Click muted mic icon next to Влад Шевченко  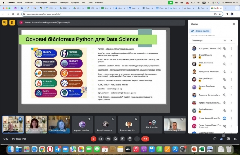224,64
